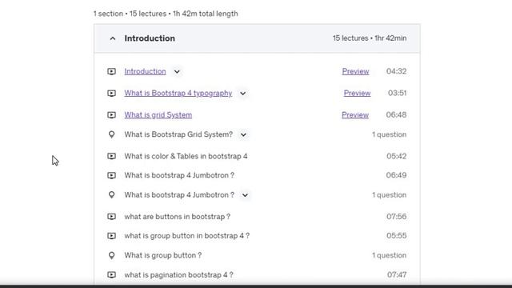
Task: Click video icon beside Bootstrap 4 typography
Action: tap(112, 94)
